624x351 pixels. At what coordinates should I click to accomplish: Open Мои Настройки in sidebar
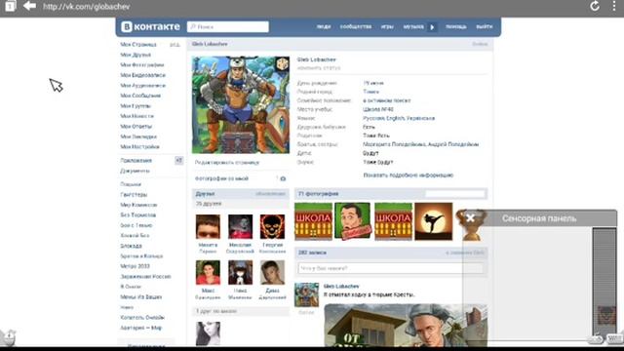pyautogui.click(x=139, y=147)
